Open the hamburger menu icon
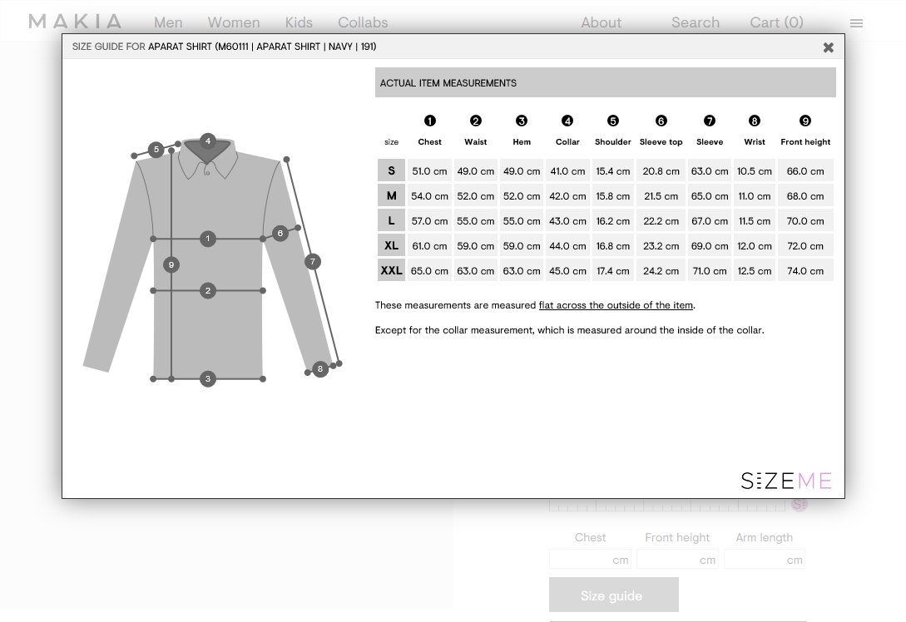This screenshot has width=906, height=622. point(856,23)
